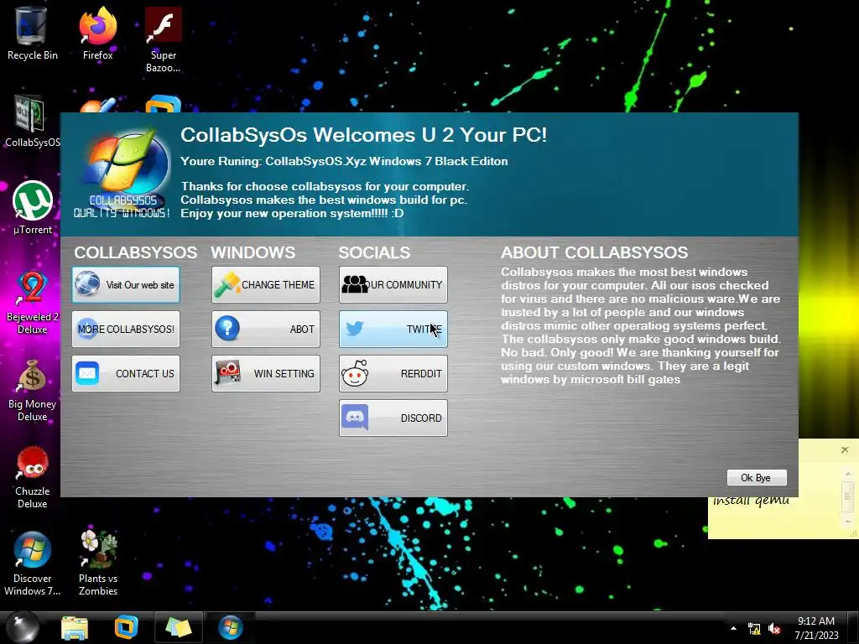
Task: Click CHANGE THEME button
Action: pyautogui.click(x=266, y=285)
